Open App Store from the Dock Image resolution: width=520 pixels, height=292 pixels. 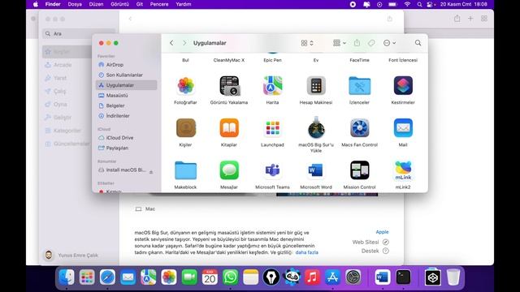(332, 277)
